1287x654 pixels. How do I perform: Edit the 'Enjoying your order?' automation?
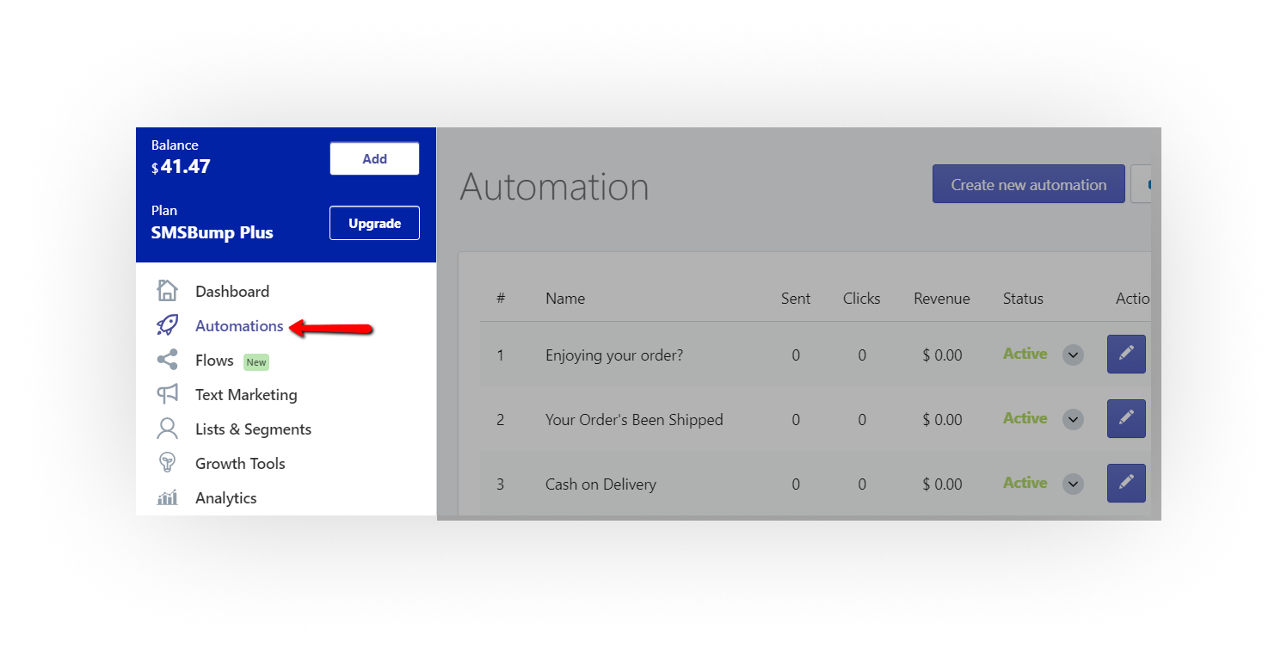1126,354
